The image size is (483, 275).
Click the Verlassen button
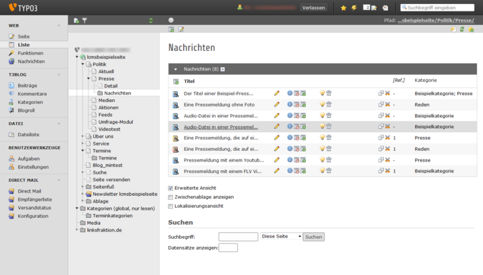313,7
